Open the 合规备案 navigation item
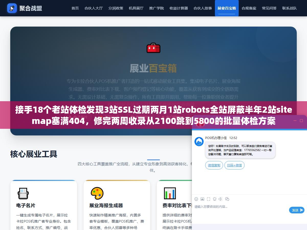Image resolution: width=307 pixels, height=230 pixels. [x=249, y=8]
